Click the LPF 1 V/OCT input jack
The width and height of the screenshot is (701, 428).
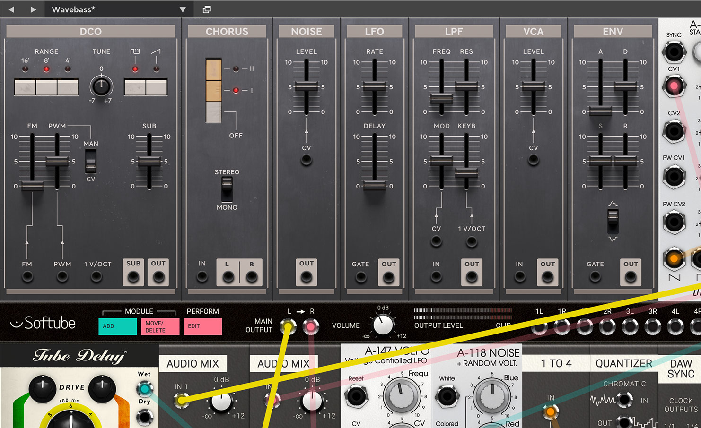(x=472, y=241)
